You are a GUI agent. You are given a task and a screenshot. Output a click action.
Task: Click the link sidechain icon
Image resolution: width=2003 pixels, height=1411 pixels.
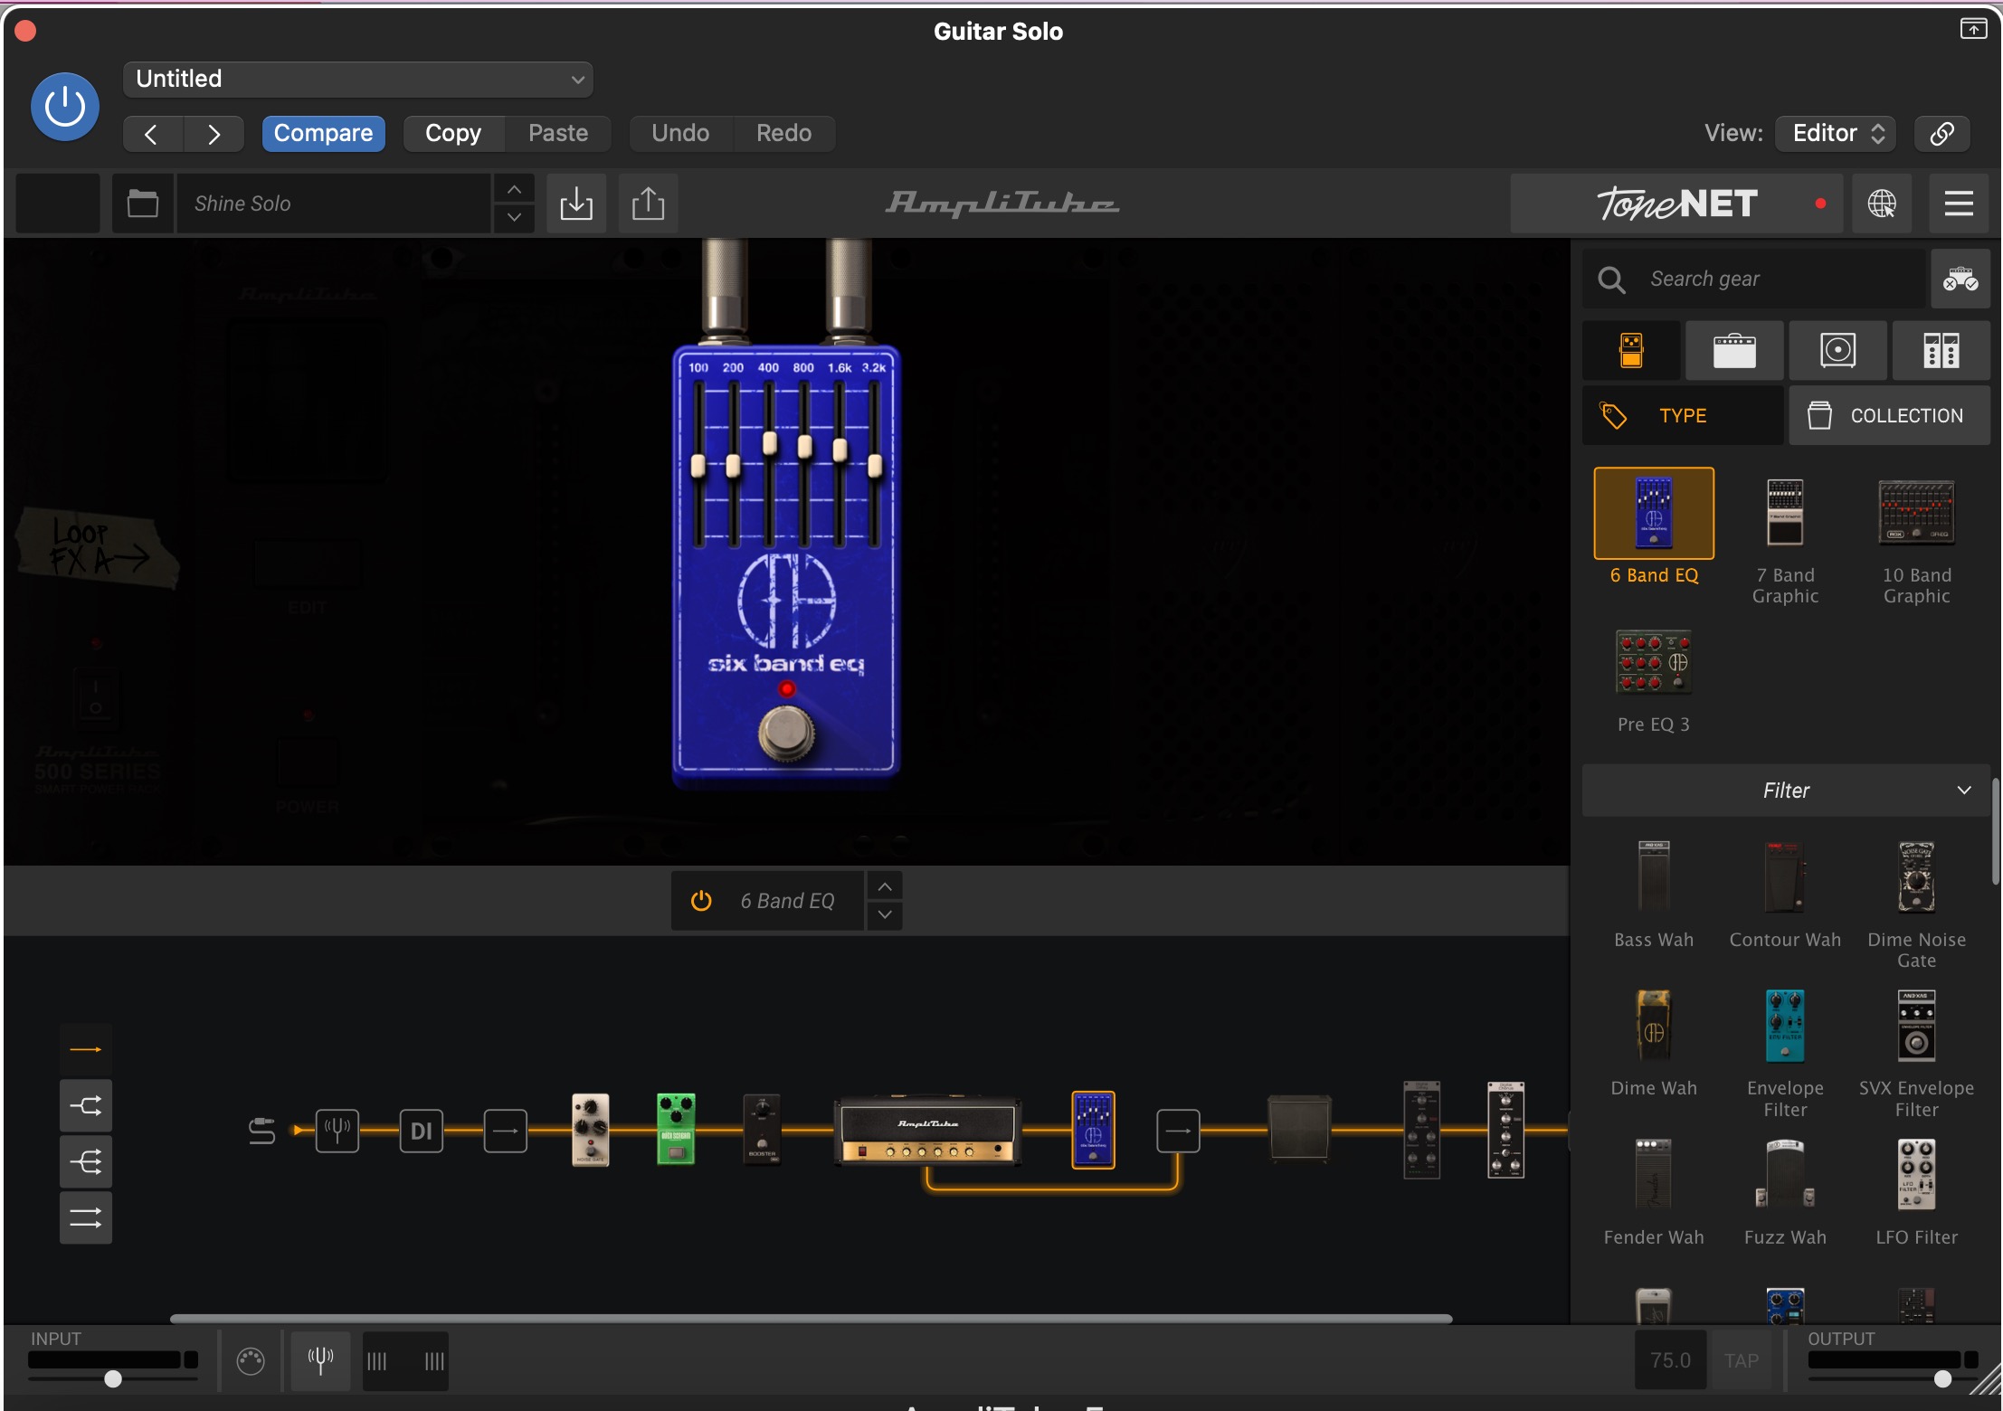click(x=1942, y=133)
